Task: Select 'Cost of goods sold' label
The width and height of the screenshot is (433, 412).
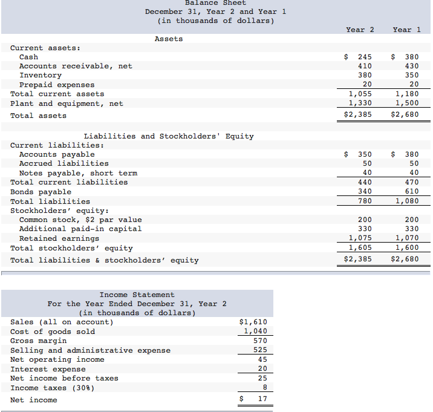Action: pos(53,332)
